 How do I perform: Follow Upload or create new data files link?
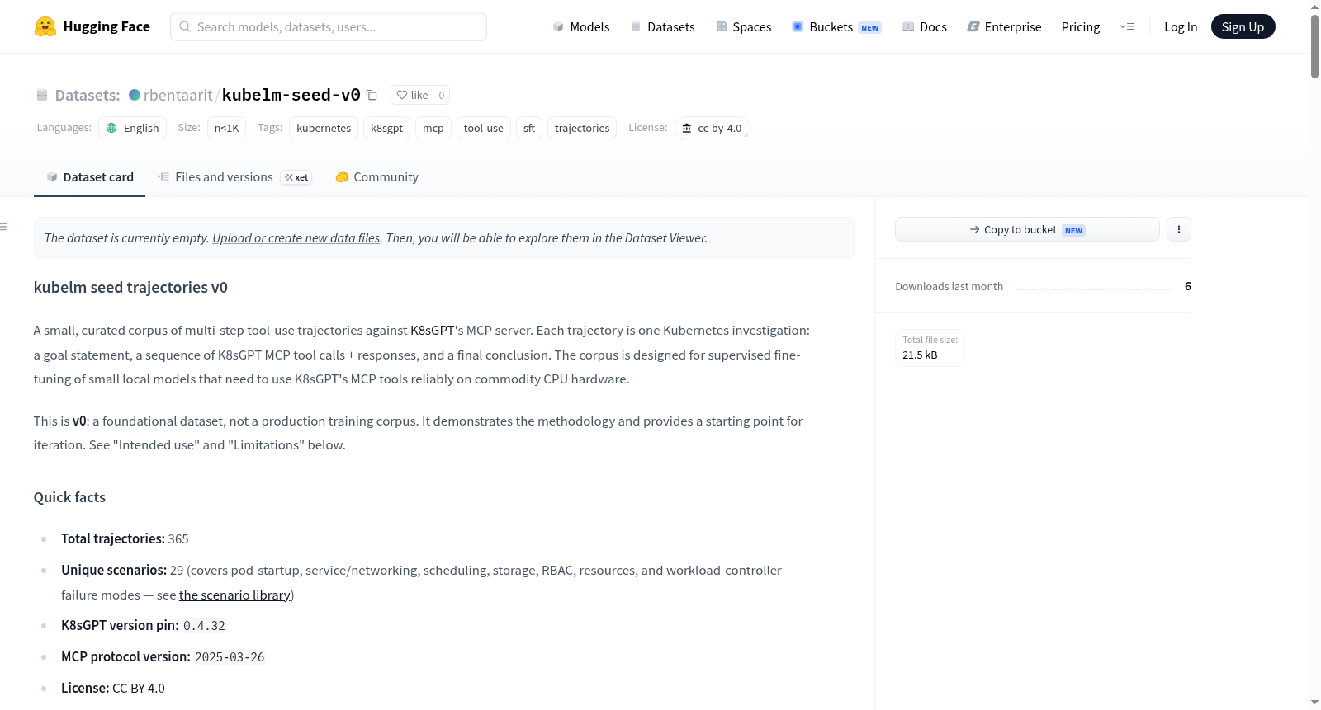296,237
